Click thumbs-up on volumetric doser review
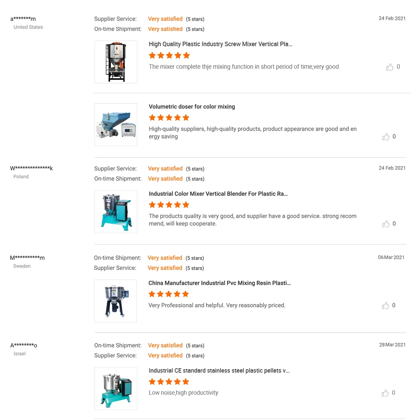 click(x=386, y=137)
